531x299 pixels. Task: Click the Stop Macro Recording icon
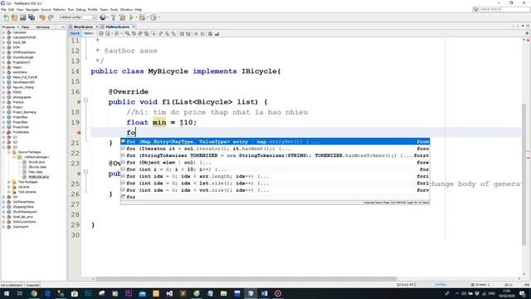[202, 33]
